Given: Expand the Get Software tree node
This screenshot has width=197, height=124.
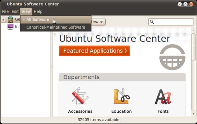Looking at the screenshot, I should tap(3, 20).
